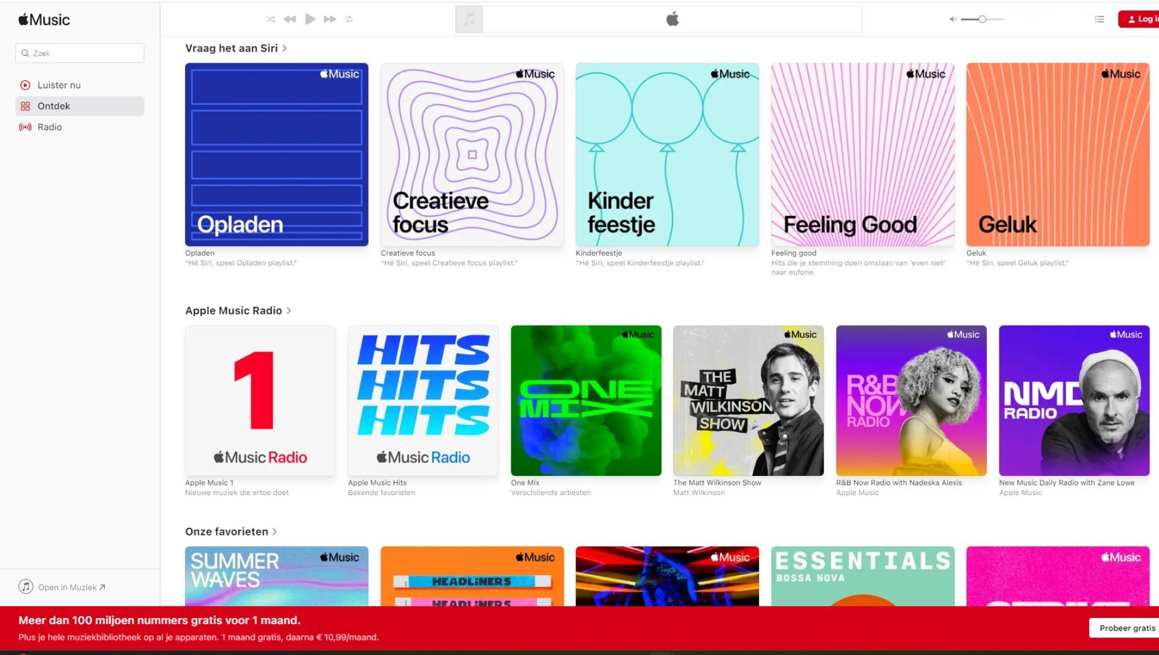Open Apple Music Hits station
Image resolution: width=1159 pixels, height=655 pixels.
pyautogui.click(x=423, y=401)
